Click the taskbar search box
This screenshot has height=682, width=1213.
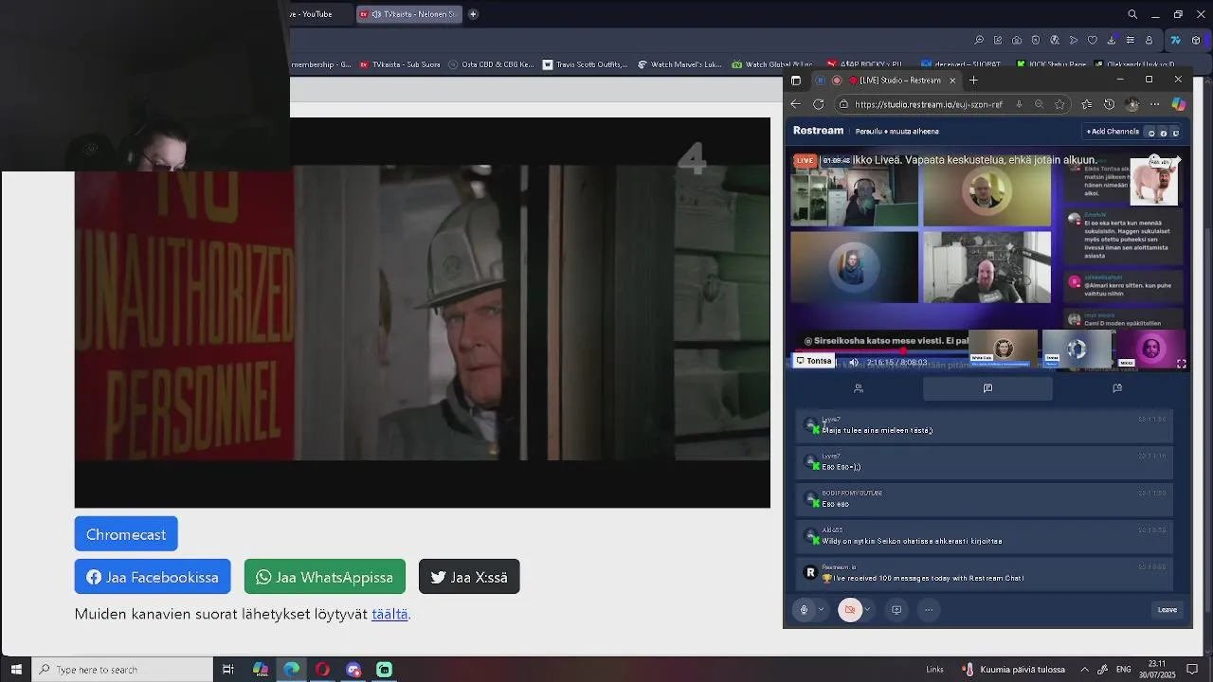(123, 670)
